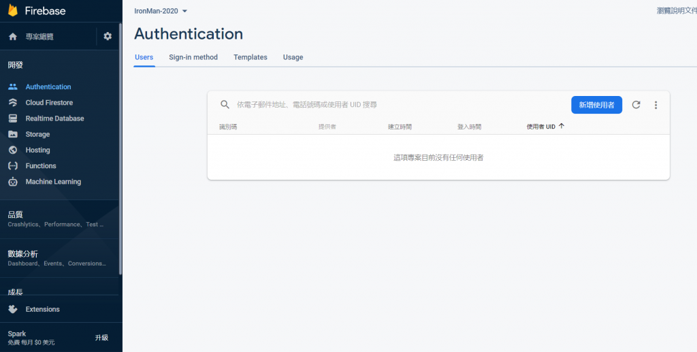Click the Firebase flame logo

(x=13, y=10)
